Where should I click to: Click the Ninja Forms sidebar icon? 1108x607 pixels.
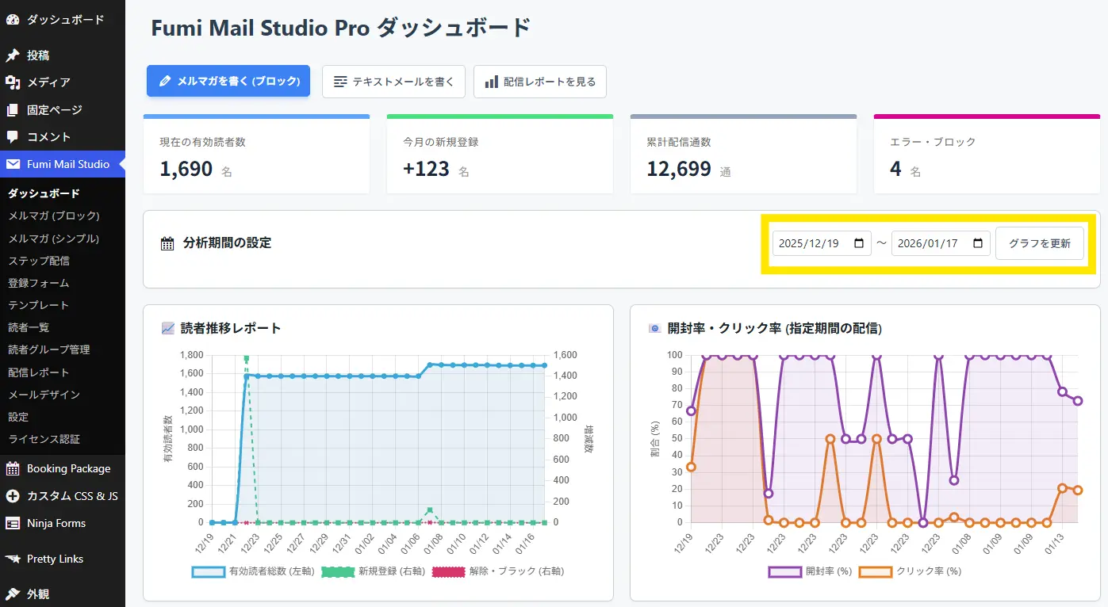coord(13,523)
